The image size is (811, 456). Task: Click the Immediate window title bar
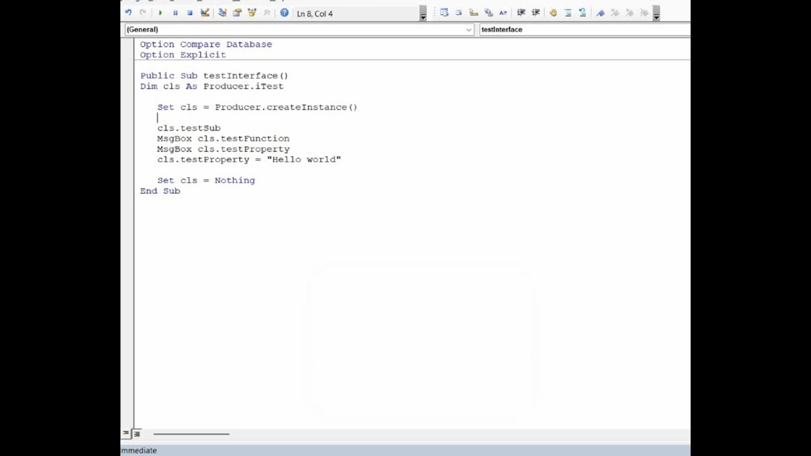(405, 450)
